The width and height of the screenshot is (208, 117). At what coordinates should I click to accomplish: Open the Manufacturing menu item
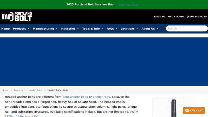tap(45, 29)
